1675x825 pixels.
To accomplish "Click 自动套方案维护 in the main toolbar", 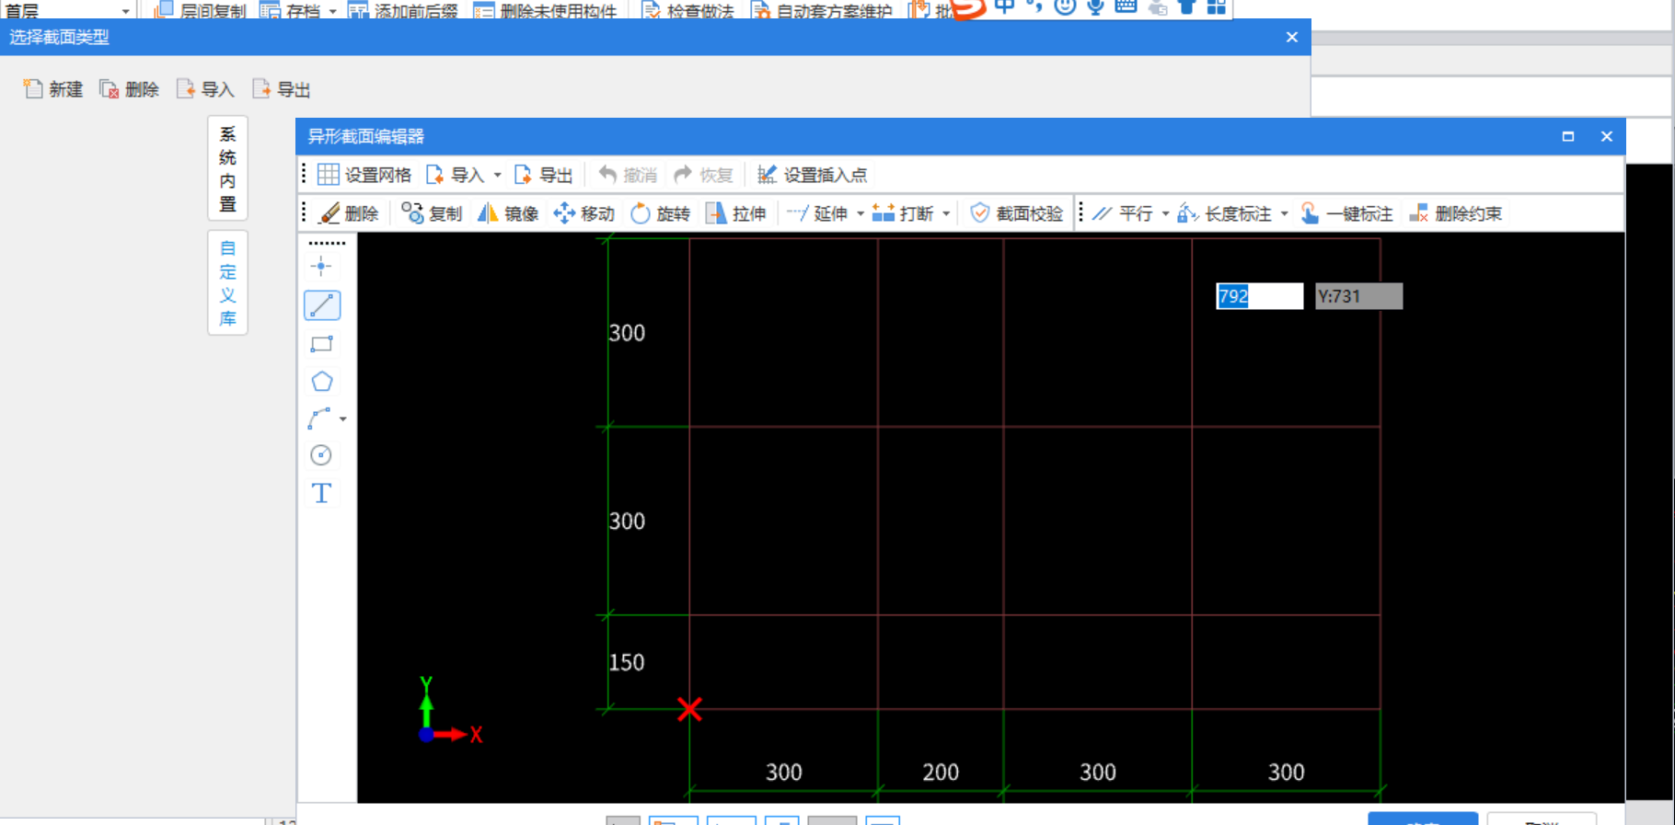I will tap(822, 10).
